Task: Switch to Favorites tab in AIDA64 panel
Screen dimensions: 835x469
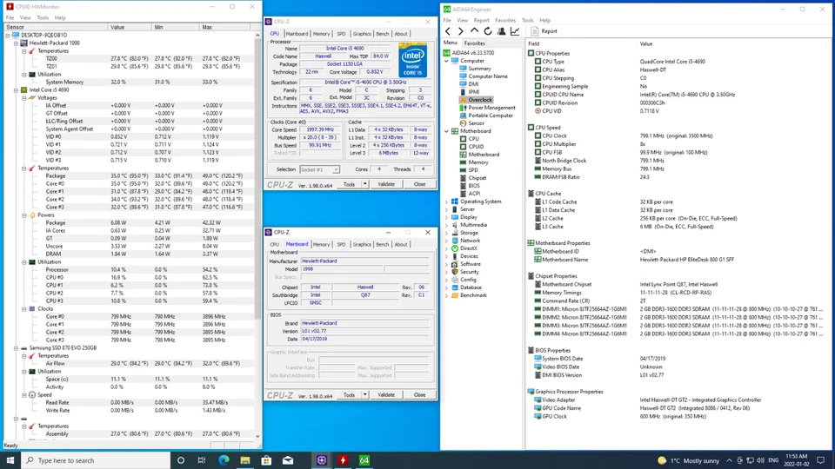Action: [474, 43]
